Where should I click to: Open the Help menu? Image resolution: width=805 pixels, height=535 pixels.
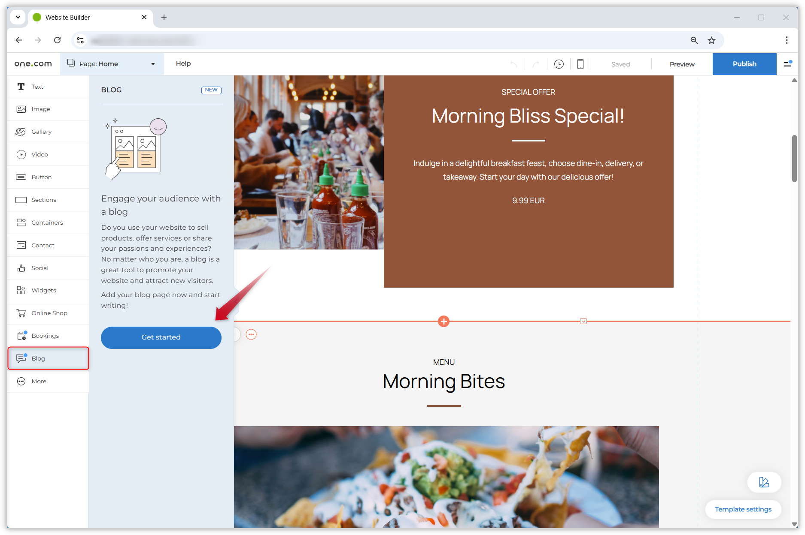pos(183,63)
